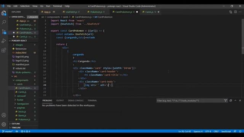Open the Explorer view in activity bar
This screenshot has height=137, width=244.
4,13
